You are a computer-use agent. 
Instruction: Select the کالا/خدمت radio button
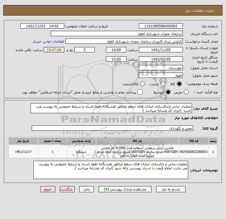(142, 84)
